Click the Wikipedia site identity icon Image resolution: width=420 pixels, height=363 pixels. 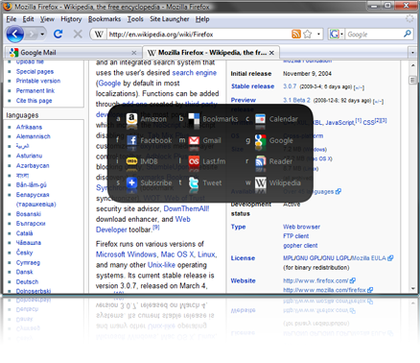99,35
